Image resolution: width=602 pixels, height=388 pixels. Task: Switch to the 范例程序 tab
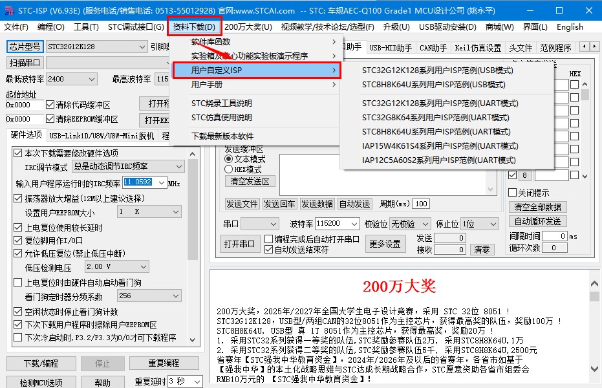pyautogui.click(x=555, y=48)
